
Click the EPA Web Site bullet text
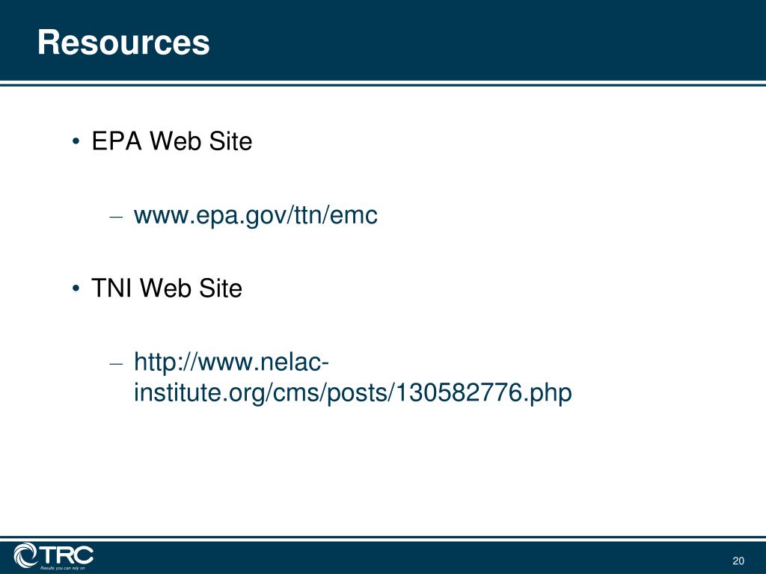tap(172, 141)
